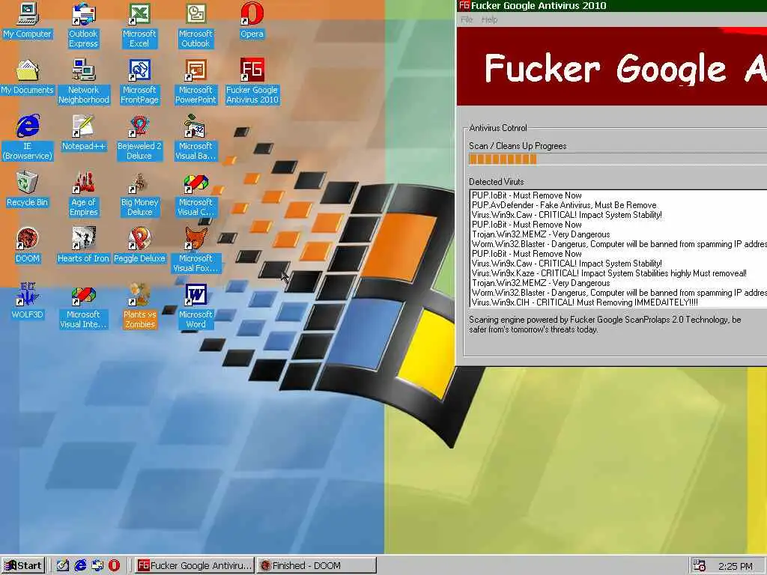
Task: Select the FG Antivirus 2010 desktop shortcut
Action: (252, 82)
